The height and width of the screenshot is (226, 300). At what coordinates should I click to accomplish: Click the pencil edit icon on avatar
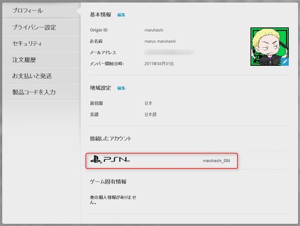[284, 62]
